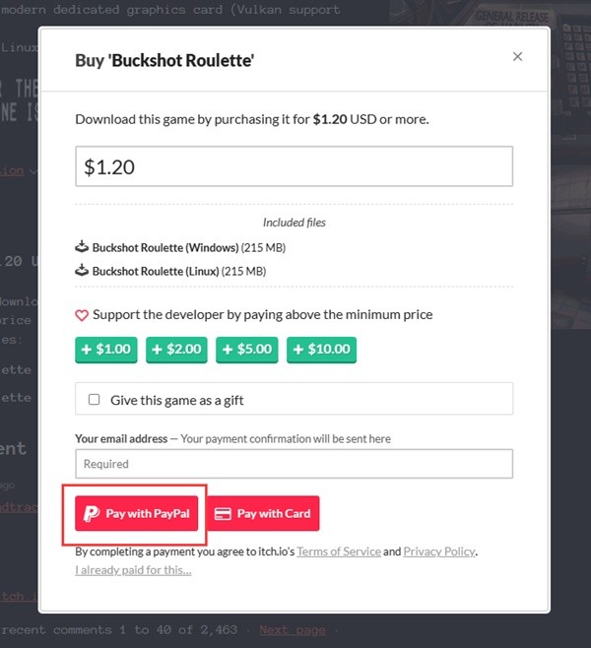
Task: Click "I already paid for this..." link
Action: [x=133, y=569]
